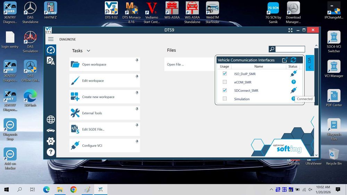Open workspace task button
347x195 pixels.
point(104,64)
